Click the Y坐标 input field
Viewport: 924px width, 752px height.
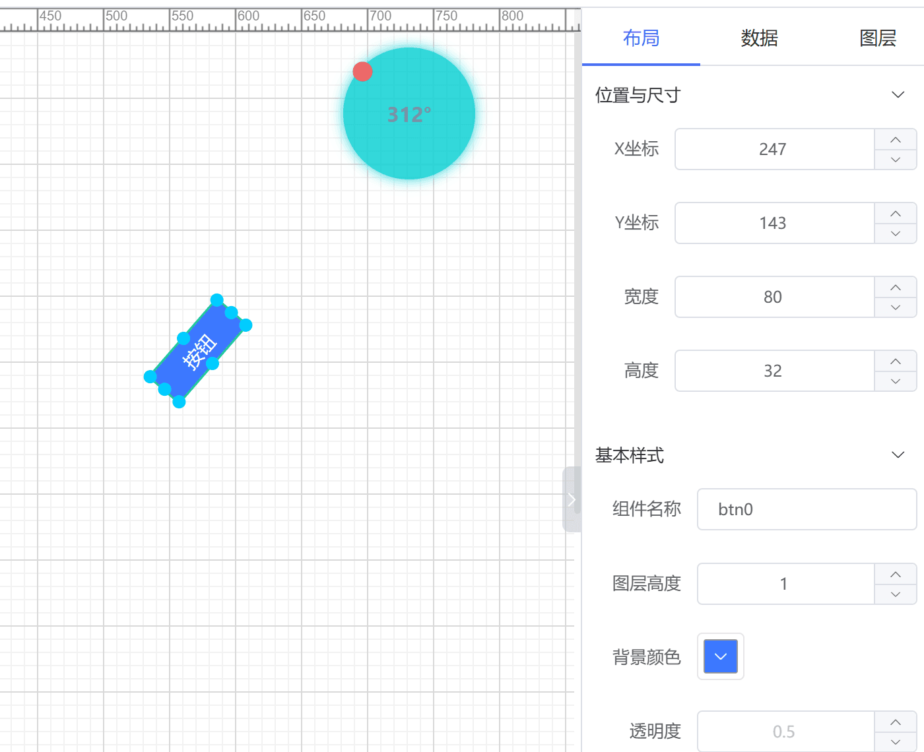[x=774, y=223]
